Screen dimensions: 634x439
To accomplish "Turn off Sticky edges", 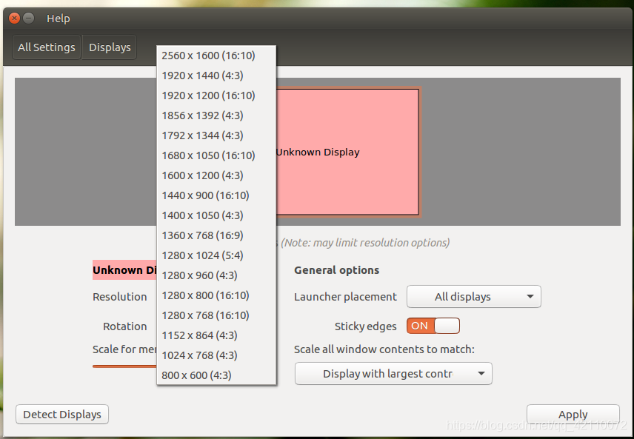I will pyautogui.click(x=433, y=326).
